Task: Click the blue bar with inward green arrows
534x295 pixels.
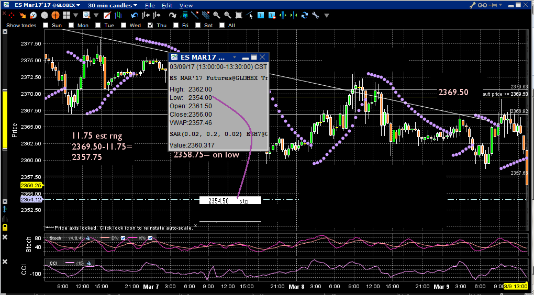Action: [294, 15]
